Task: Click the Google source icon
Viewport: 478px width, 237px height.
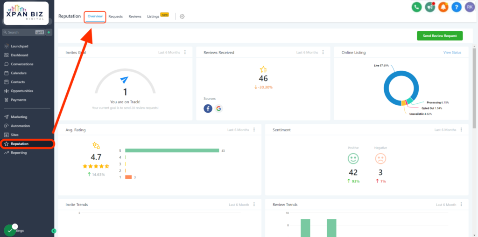Action: click(218, 108)
